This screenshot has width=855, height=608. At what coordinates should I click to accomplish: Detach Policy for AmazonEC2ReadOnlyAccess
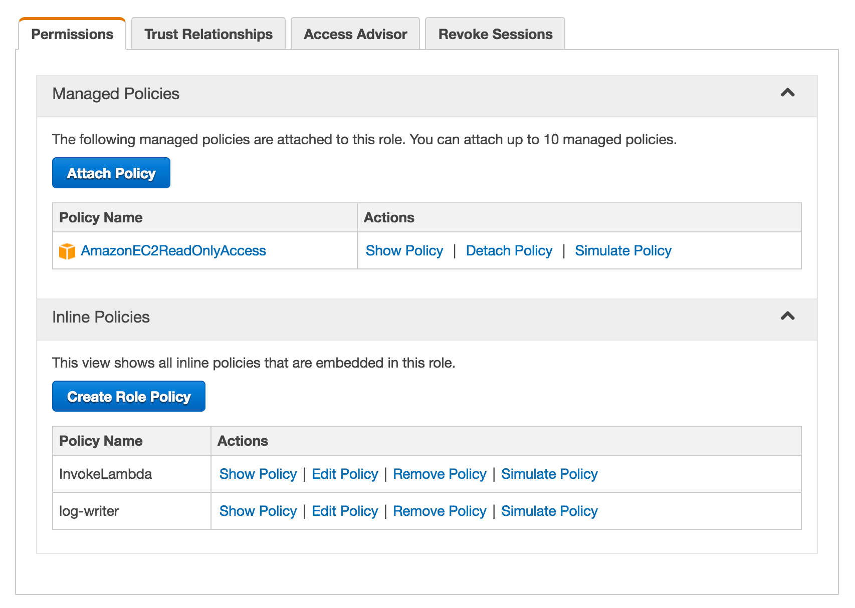click(x=509, y=251)
